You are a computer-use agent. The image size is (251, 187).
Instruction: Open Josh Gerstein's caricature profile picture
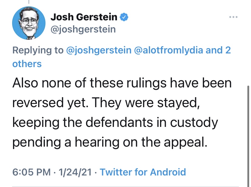click(x=26, y=23)
